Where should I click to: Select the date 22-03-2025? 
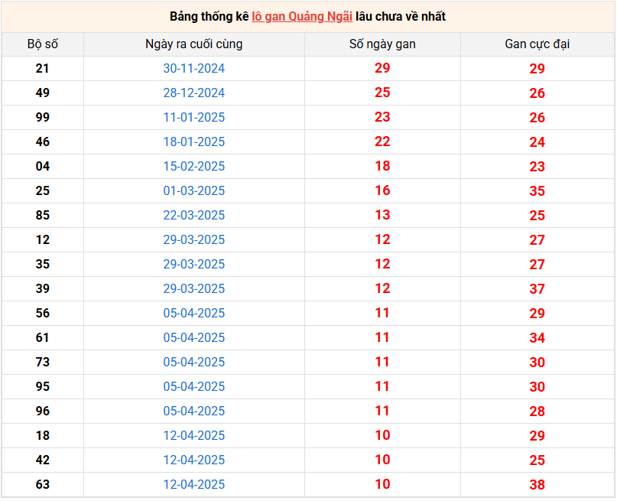pos(193,216)
